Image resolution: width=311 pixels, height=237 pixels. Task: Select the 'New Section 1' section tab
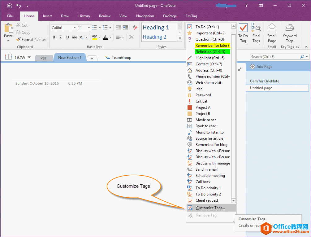pos(70,57)
